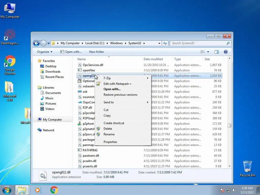Image resolution: width=260 pixels, height=195 pixels.
Task: Open Windows Media Player from taskbar
Action: coord(38,190)
